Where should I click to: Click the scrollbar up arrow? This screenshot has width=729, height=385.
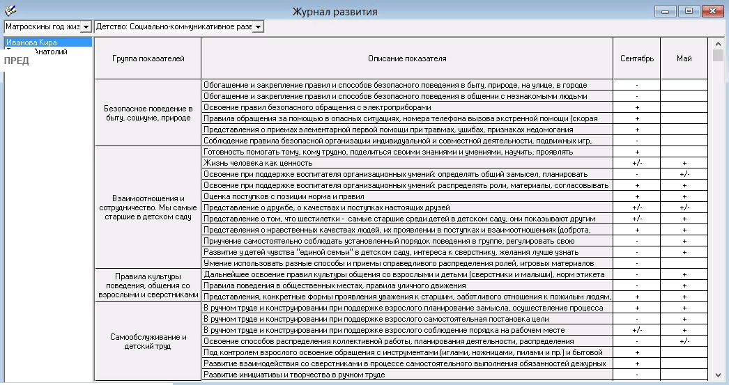pos(719,43)
